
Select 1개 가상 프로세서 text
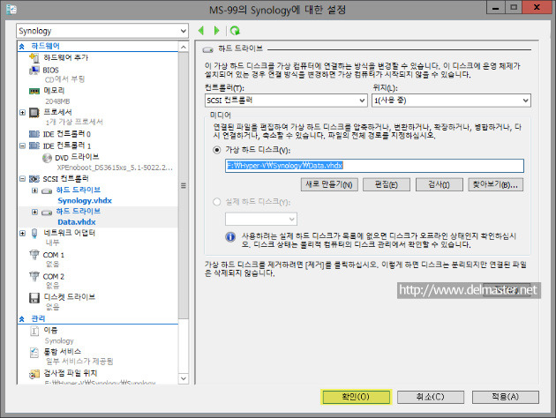(x=74, y=123)
